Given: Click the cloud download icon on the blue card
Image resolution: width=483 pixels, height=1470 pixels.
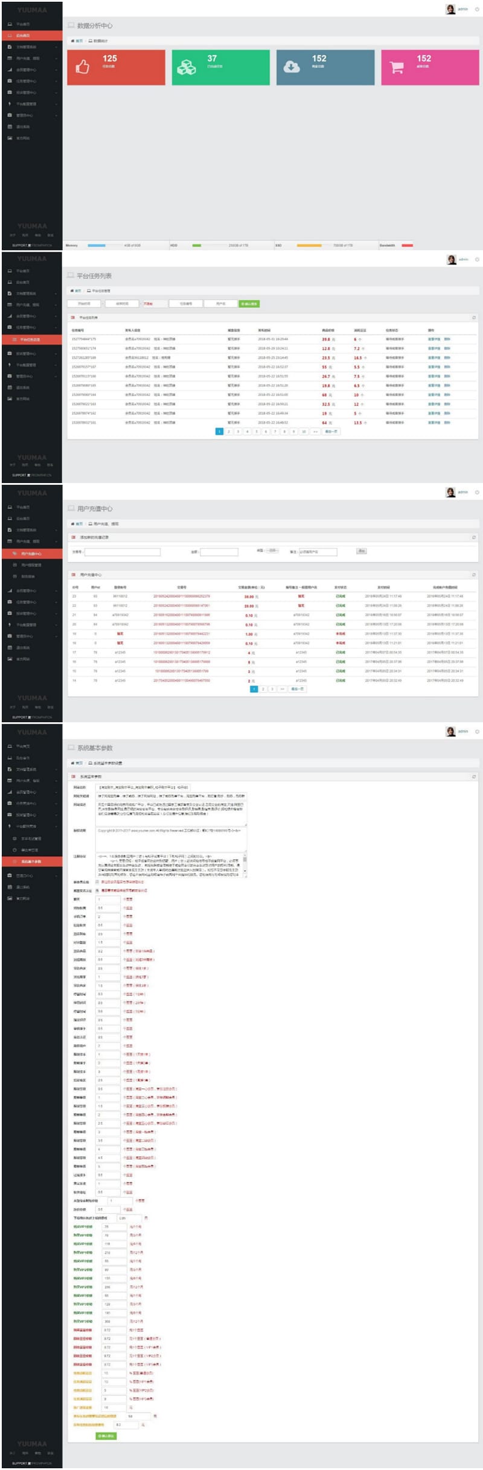Looking at the screenshot, I should click(x=292, y=67).
